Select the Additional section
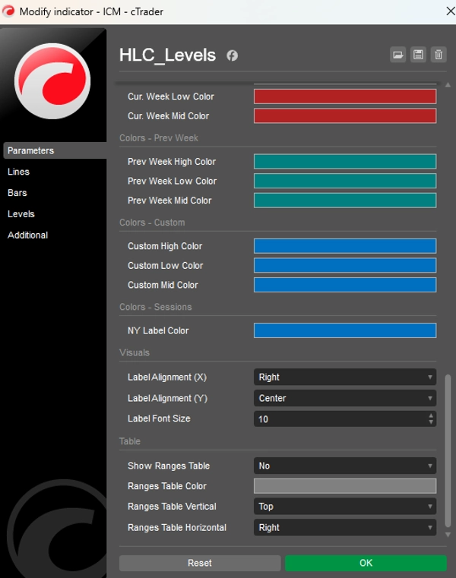Image resolution: width=456 pixels, height=578 pixels. (x=27, y=235)
